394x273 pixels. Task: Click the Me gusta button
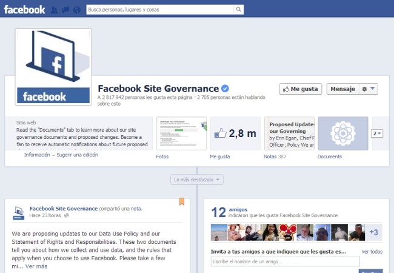[300, 89]
